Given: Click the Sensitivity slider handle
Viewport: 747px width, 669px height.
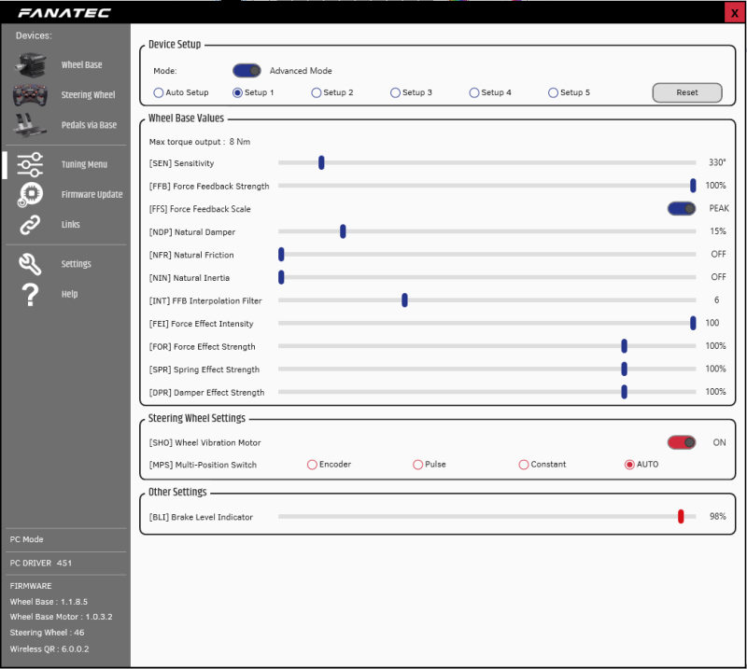Looking at the screenshot, I should click(321, 162).
